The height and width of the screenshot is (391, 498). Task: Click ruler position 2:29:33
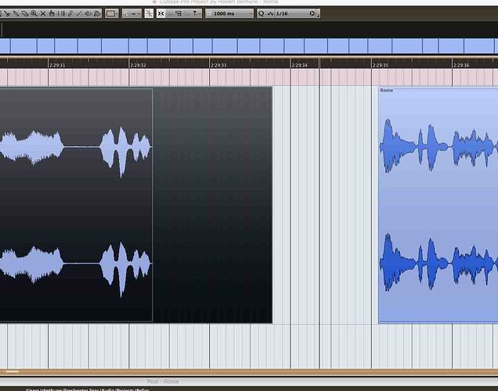tap(218, 66)
